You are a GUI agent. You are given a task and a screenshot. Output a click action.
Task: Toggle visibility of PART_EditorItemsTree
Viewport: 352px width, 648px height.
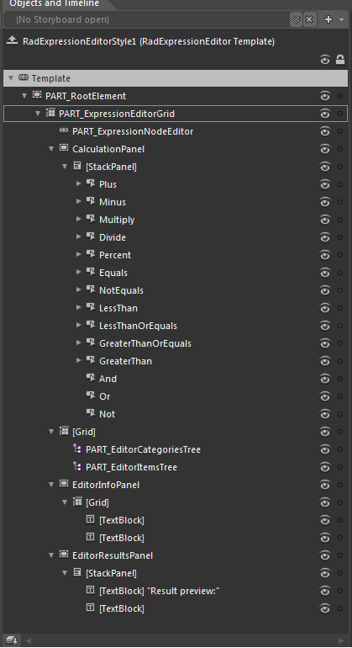point(325,467)
